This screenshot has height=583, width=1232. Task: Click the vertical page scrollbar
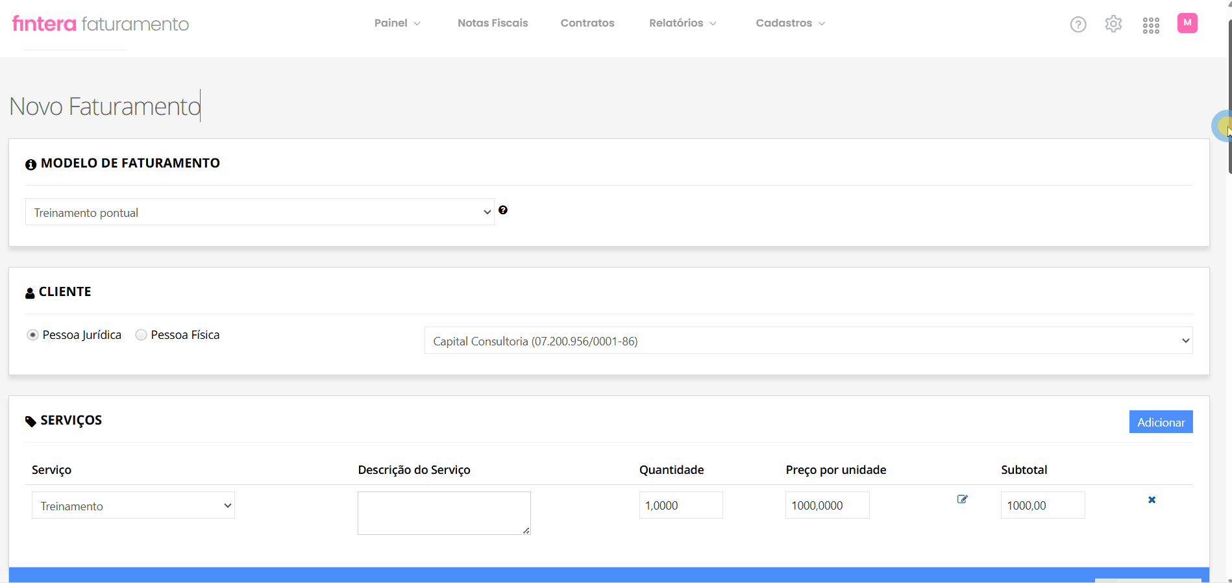[x=1229, y=97]
